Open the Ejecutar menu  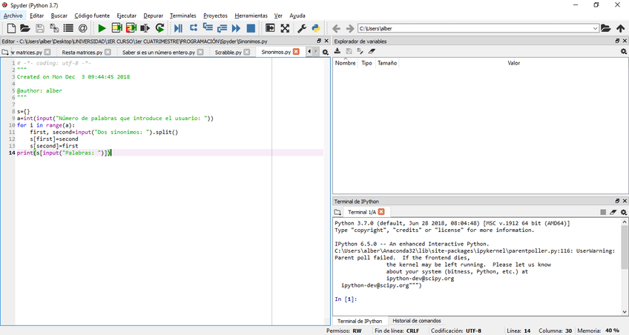pyautogui.click(x=126, y=16)
